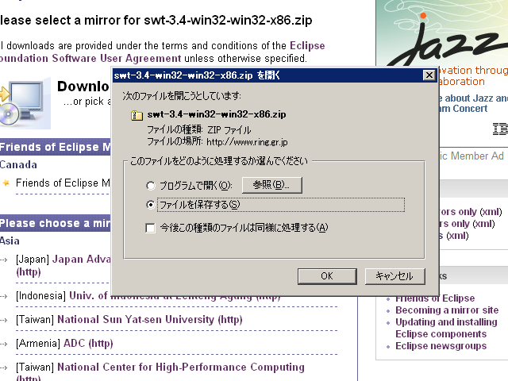Click the star icon beside Friends of Eclipse
This screenshot has width=508, height=381.
[x=6, y=183]
